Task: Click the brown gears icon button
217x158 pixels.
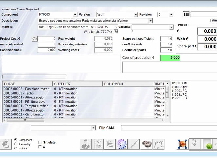Action: pyautogui.click(x=146, y=144)
